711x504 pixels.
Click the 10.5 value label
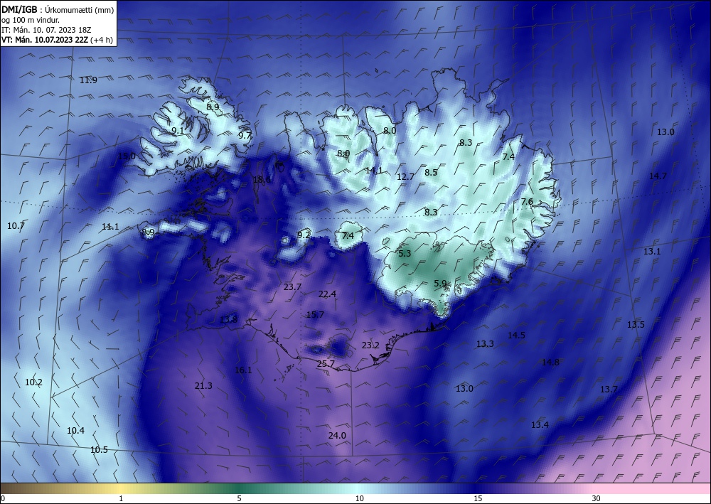coord(100,449)
